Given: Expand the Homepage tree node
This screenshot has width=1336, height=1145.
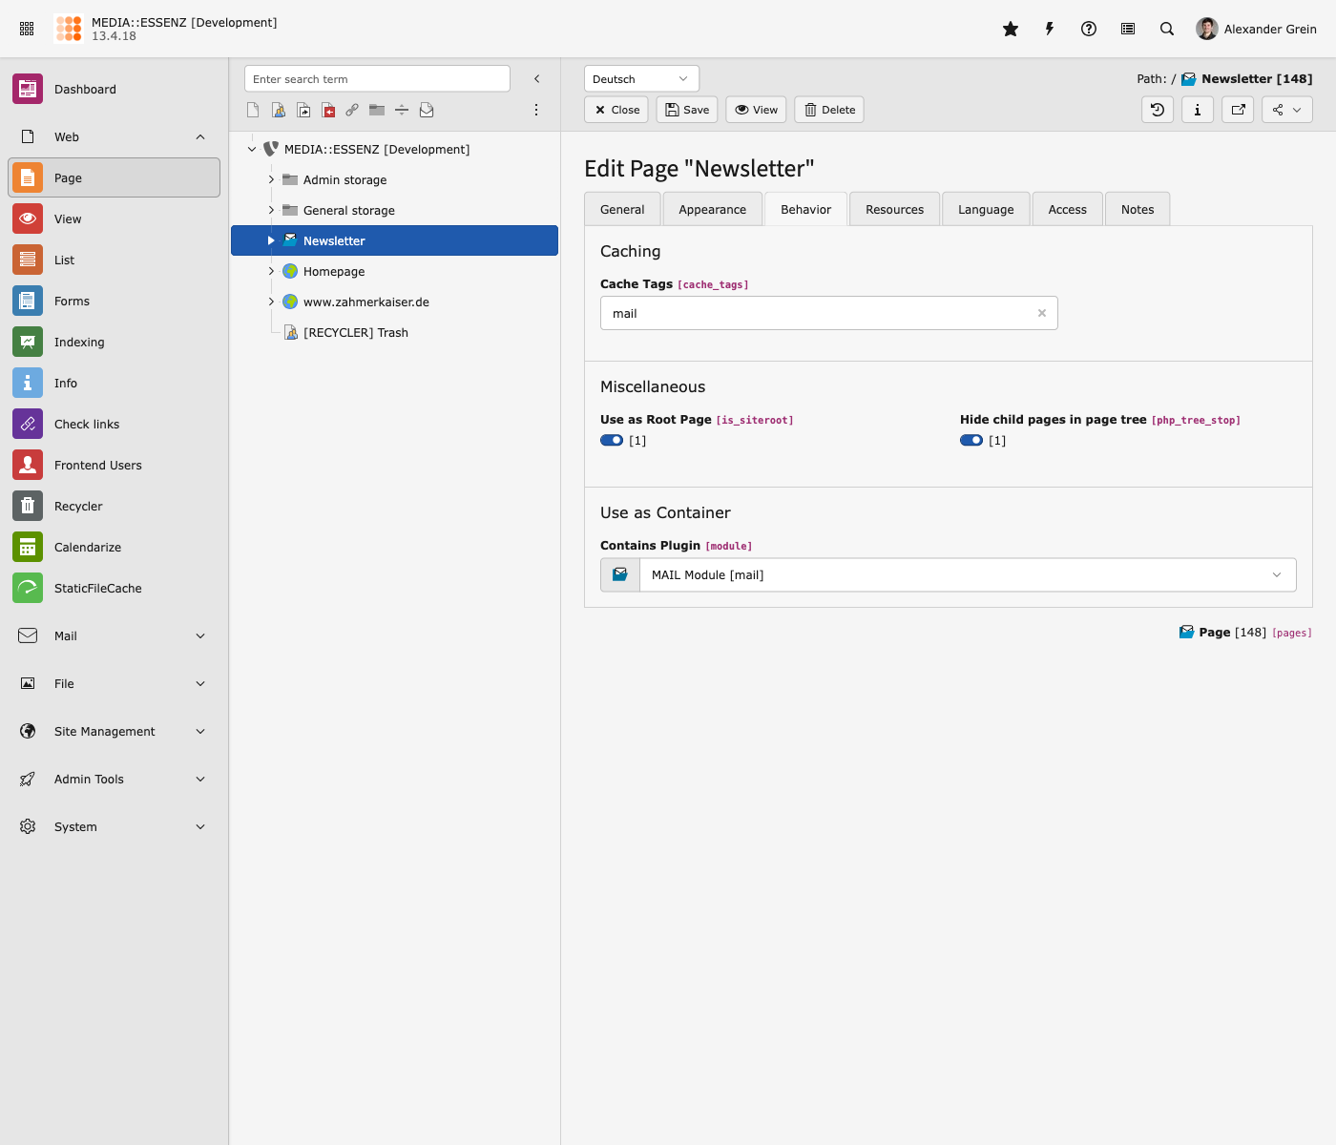Looking at the screenshot, I should (271, 272).
